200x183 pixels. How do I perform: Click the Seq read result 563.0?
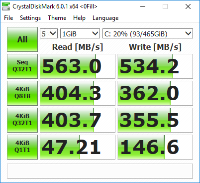[78, 66]
